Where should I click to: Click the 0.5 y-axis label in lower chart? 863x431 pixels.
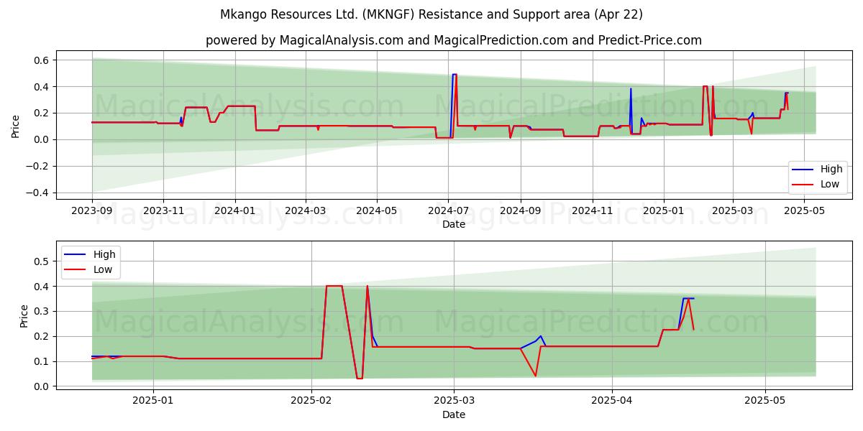tap(42, 261)
